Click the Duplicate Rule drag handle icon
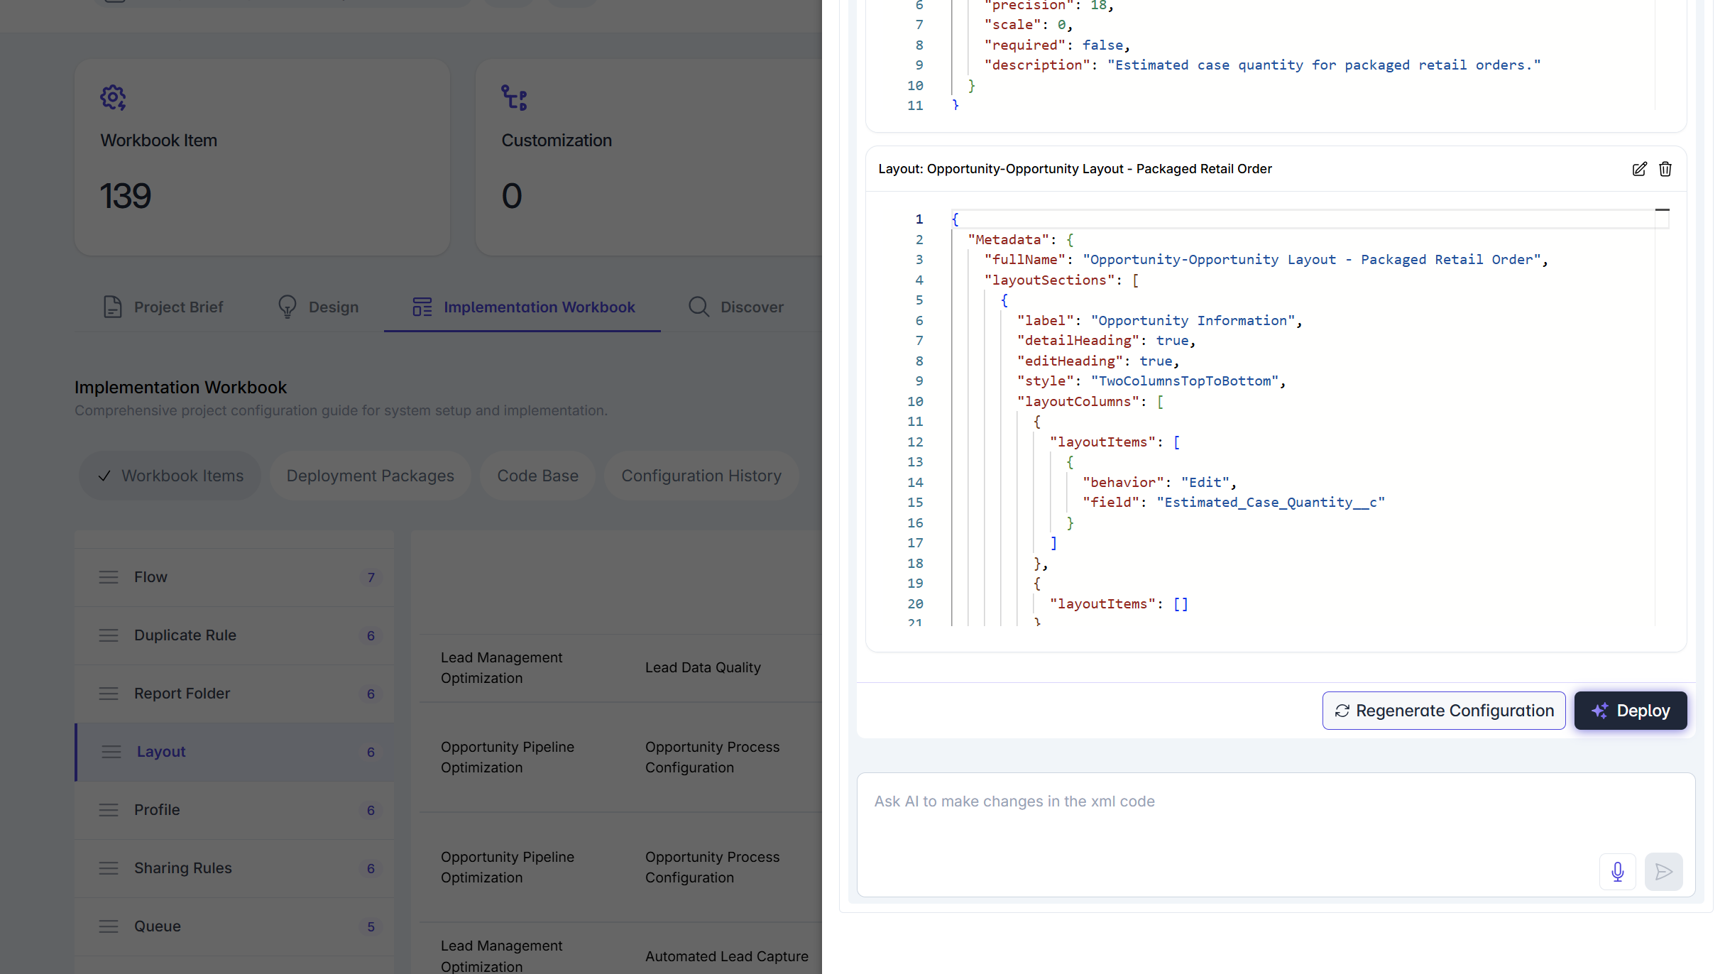This screenshot has width=1725, height=974. point(109,635)
